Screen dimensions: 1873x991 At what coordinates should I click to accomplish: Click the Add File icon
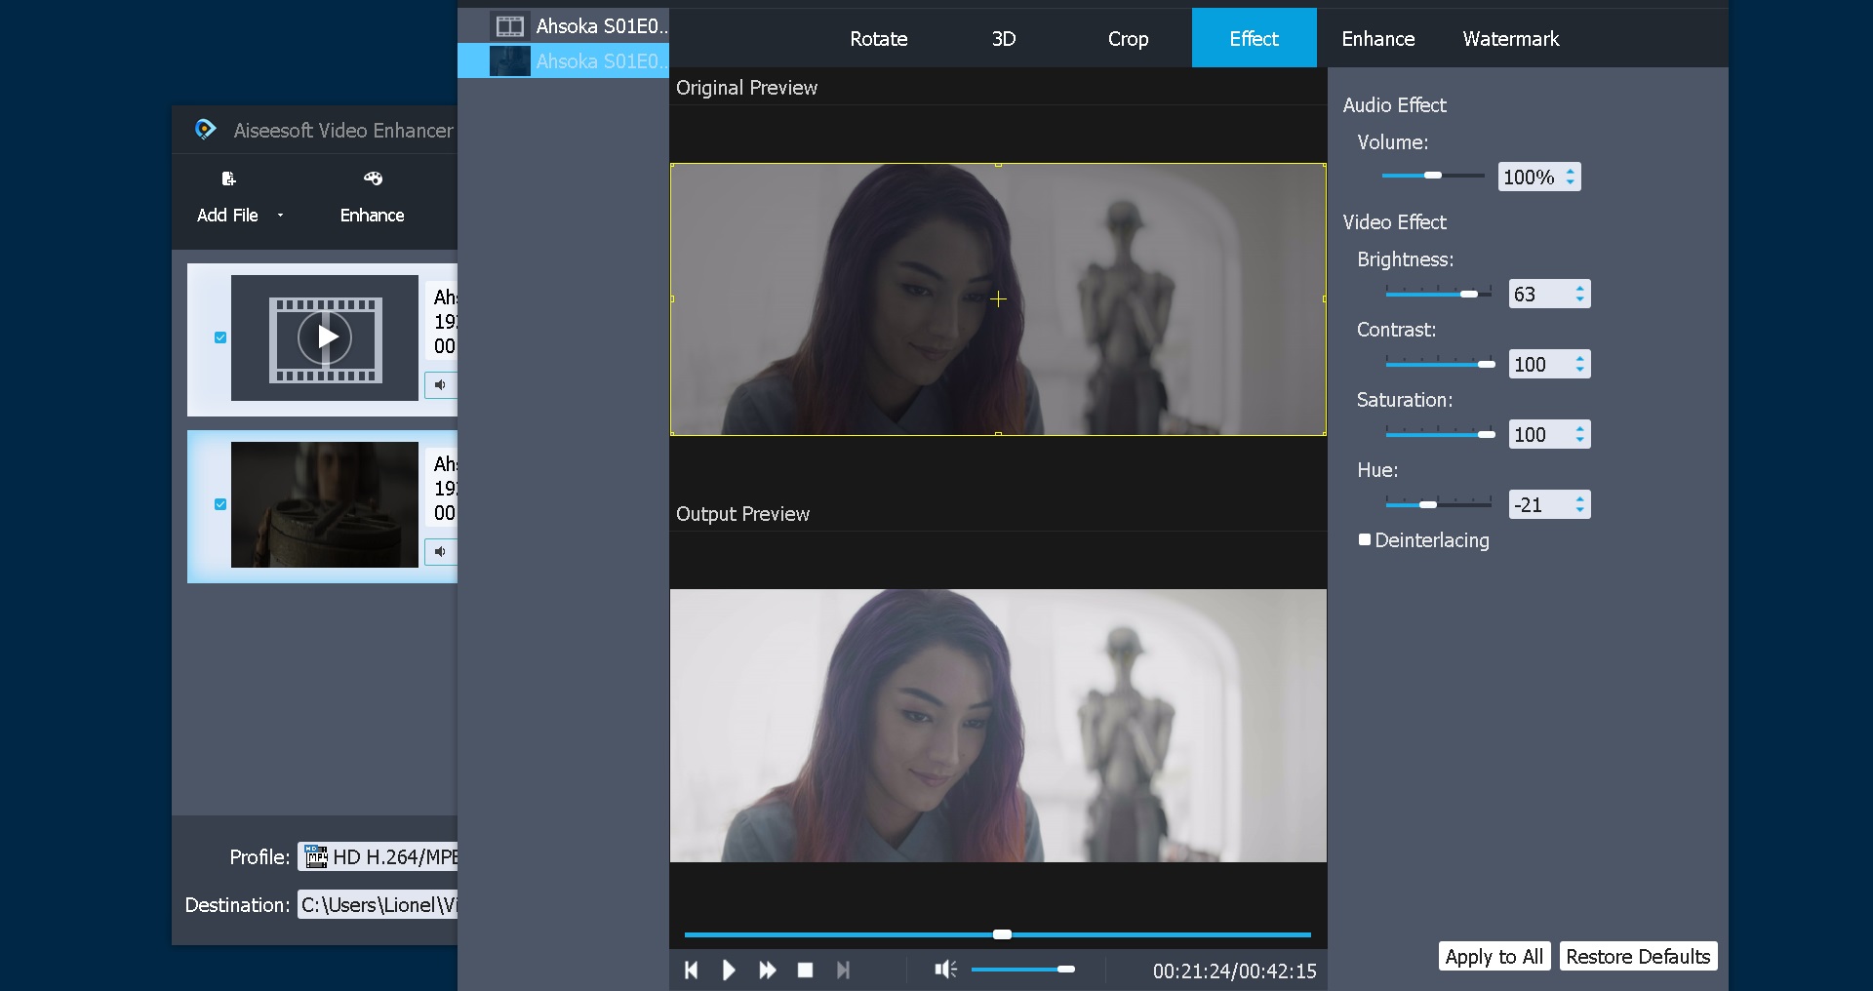click(228, 178)
